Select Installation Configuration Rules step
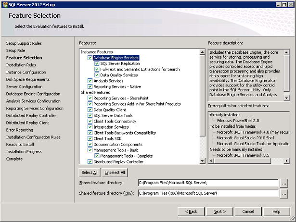The height and width of the screenshot is (222, 296). [33, 137]
